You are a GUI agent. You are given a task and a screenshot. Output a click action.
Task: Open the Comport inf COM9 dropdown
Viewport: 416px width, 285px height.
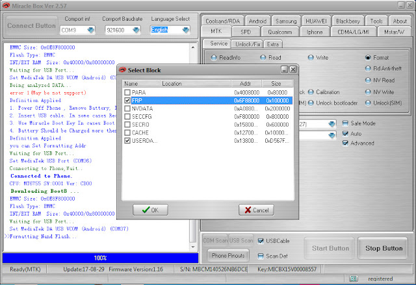point(91,30)
